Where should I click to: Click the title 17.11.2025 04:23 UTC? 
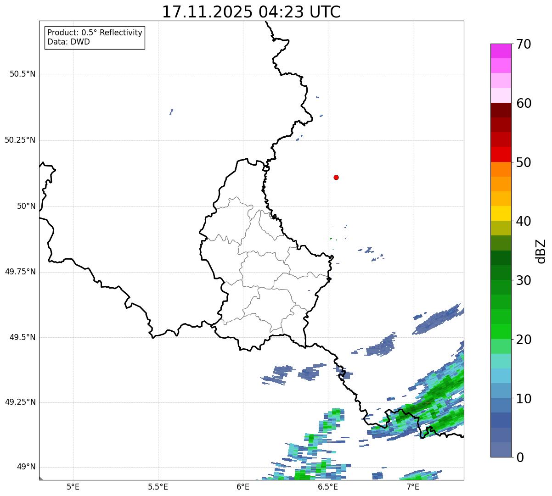[x=251, y=12]
